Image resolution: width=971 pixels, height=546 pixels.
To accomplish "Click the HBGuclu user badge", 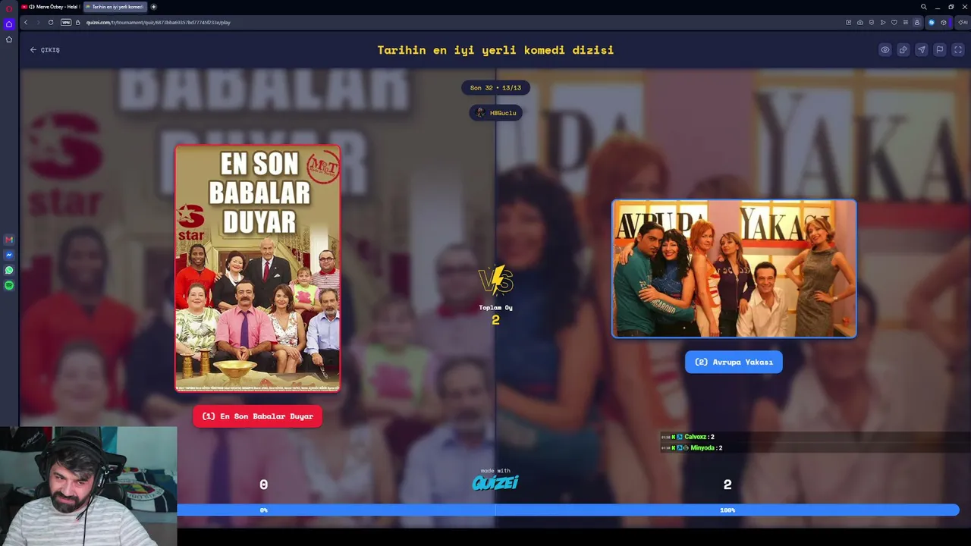I will (x=496, y=113).
